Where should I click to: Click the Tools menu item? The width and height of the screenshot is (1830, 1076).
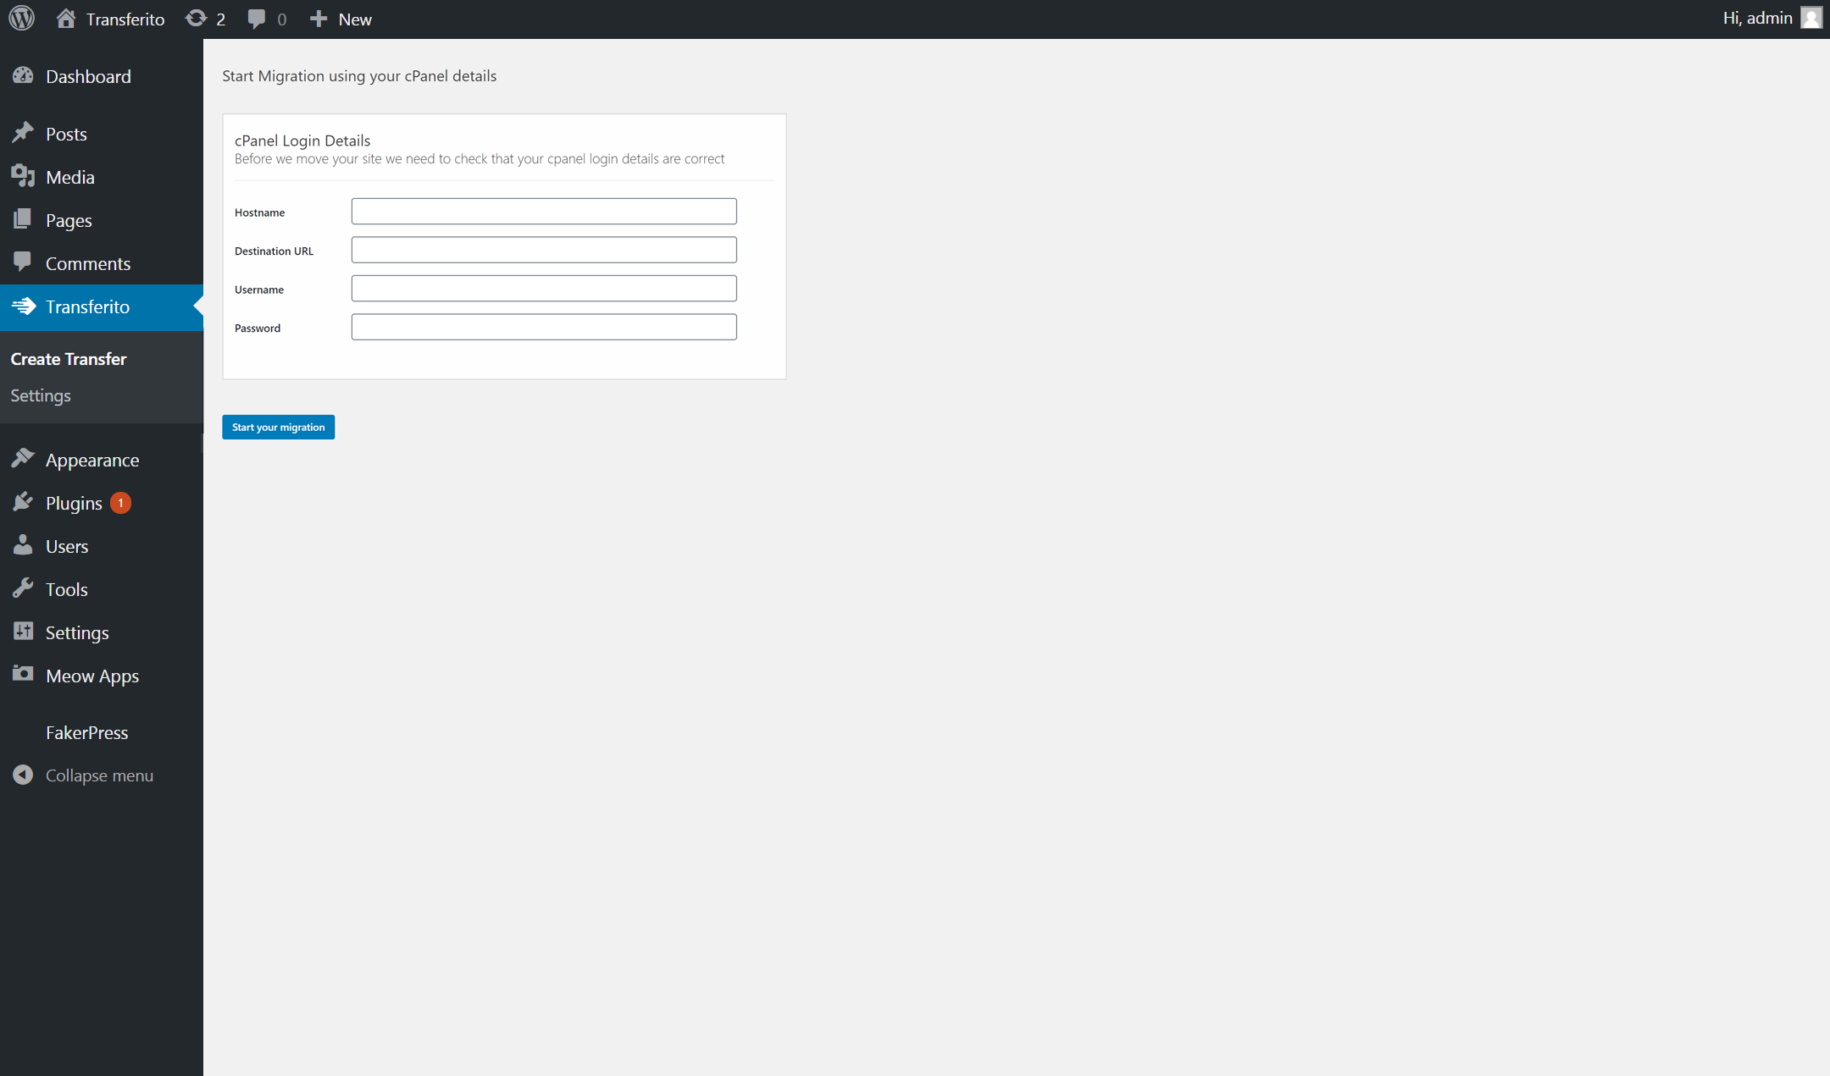[65, 589]
